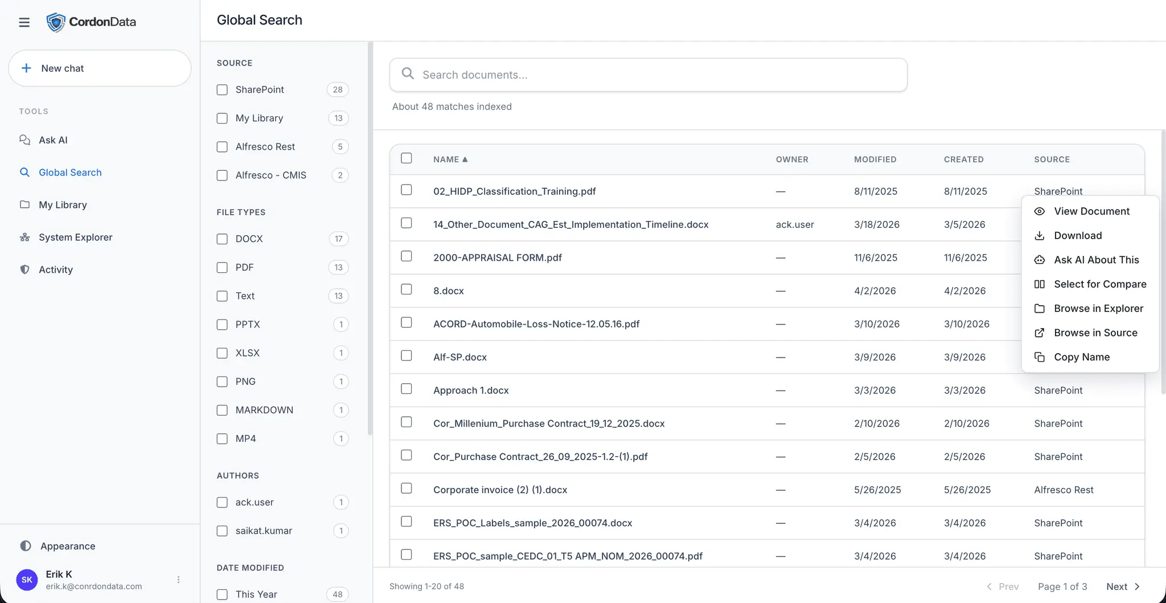Image resolution: width=1166 pixels, height=603 pixels.
Task: Click the filter panel vertical scrollbar
Action: [370, 239]
